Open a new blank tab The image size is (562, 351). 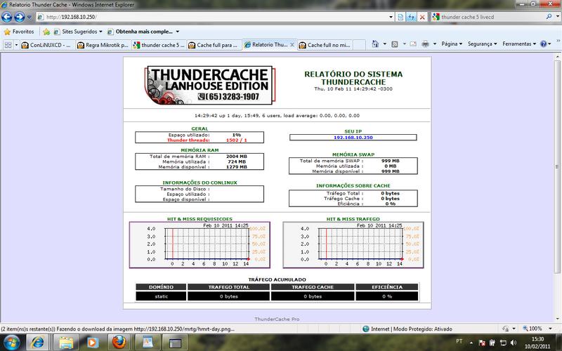[360, 45]
